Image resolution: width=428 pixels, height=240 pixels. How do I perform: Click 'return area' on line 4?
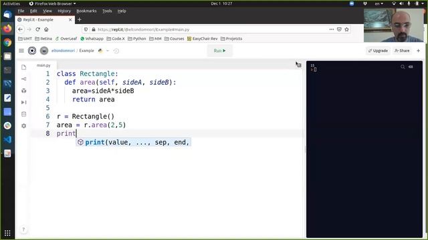click(94, 99)
